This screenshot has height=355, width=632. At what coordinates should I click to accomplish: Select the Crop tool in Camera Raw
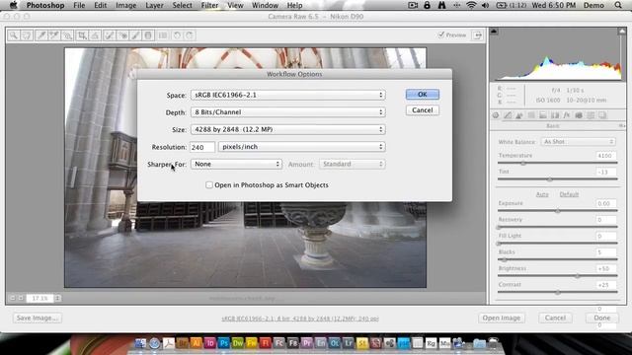coord(82,35)
